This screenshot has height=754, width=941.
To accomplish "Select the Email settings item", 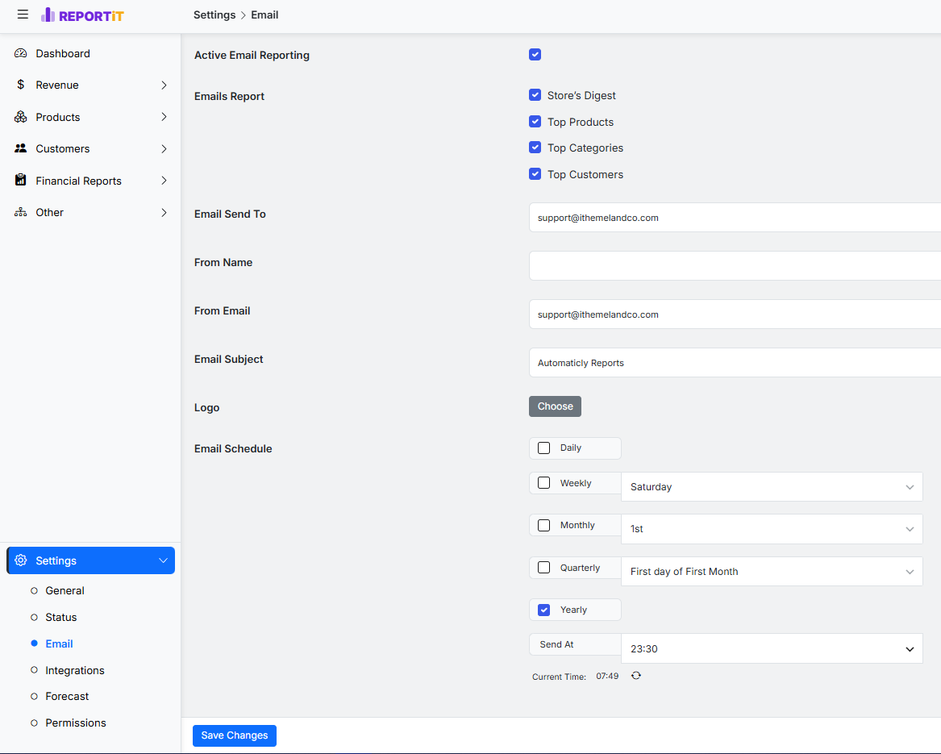I will [x=59, y=644].
